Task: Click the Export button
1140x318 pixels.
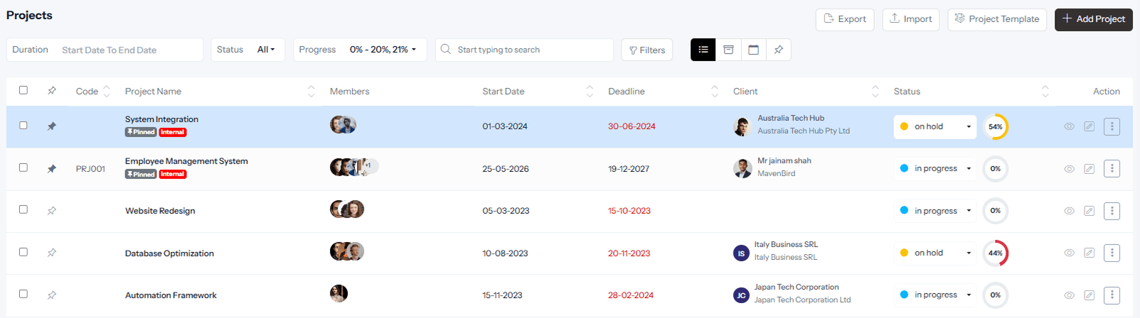Action: click(x=845, y=19)
